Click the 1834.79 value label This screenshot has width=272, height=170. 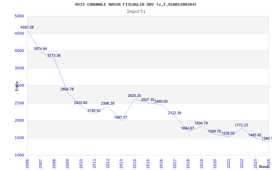201,123
